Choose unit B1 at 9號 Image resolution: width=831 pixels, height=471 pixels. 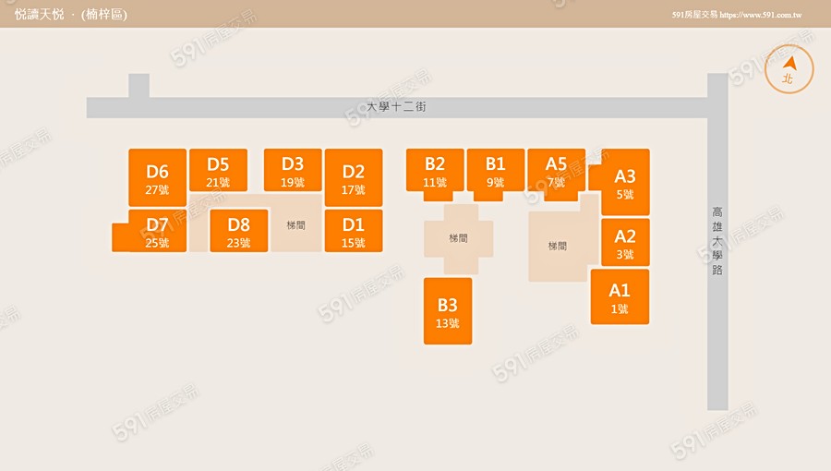coord(496,171)
